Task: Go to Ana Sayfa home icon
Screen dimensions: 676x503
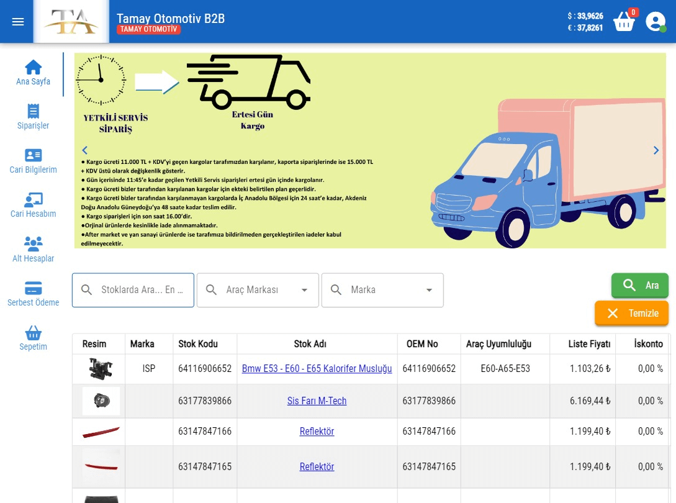Action: coord(33,67)
